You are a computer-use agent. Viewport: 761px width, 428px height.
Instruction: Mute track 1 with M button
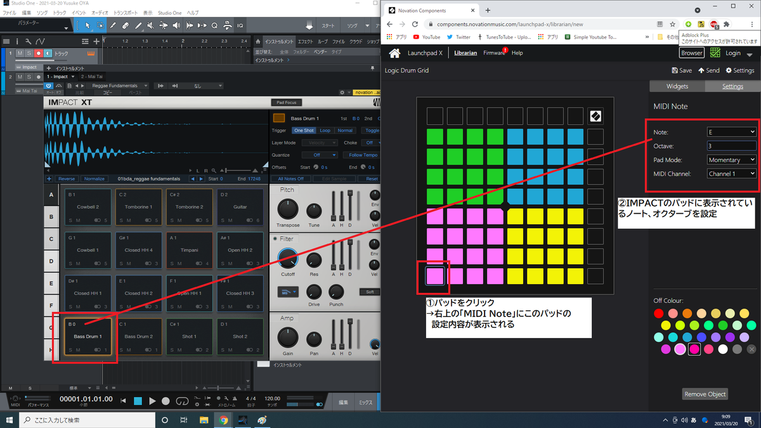(x=20, y=54)
